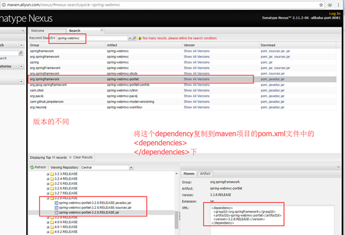
Task: Close the Search tab
Action: [102, 30]
